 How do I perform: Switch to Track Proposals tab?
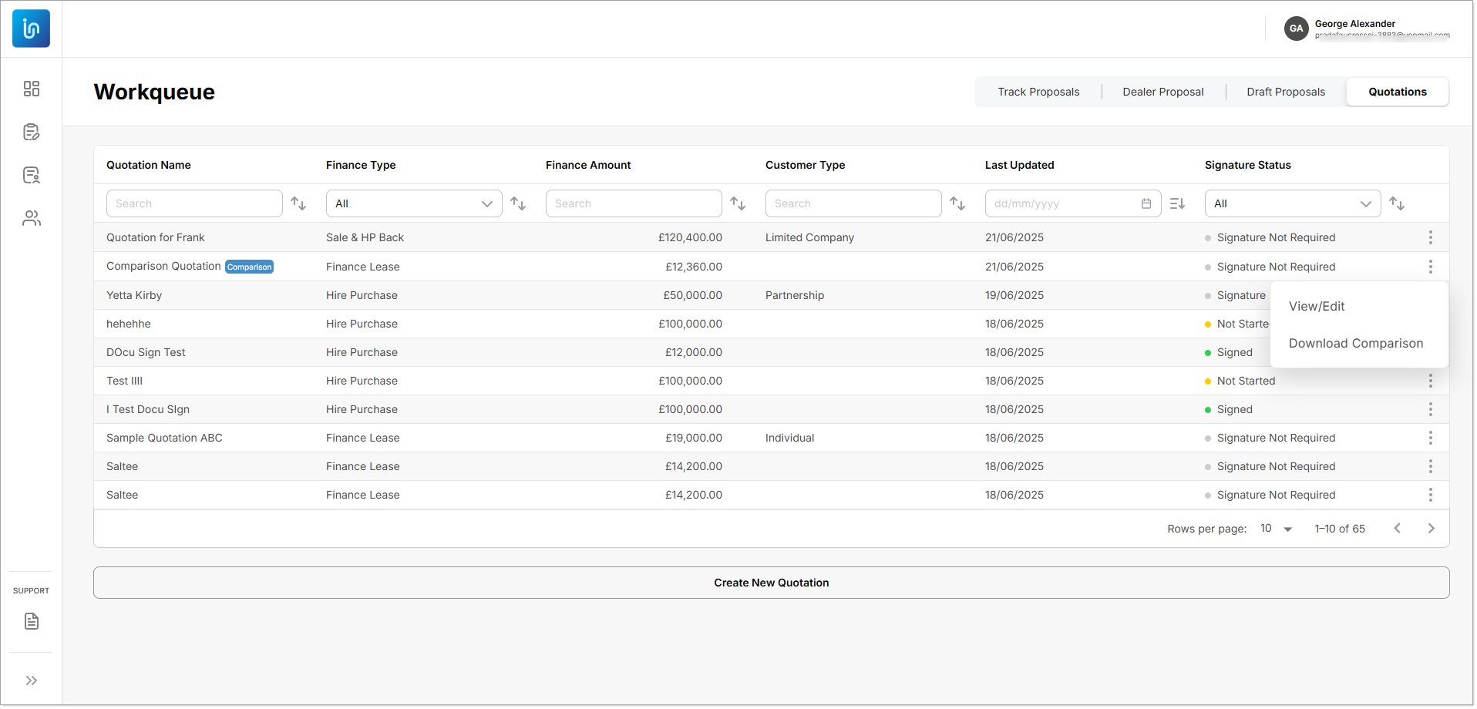1038,92
